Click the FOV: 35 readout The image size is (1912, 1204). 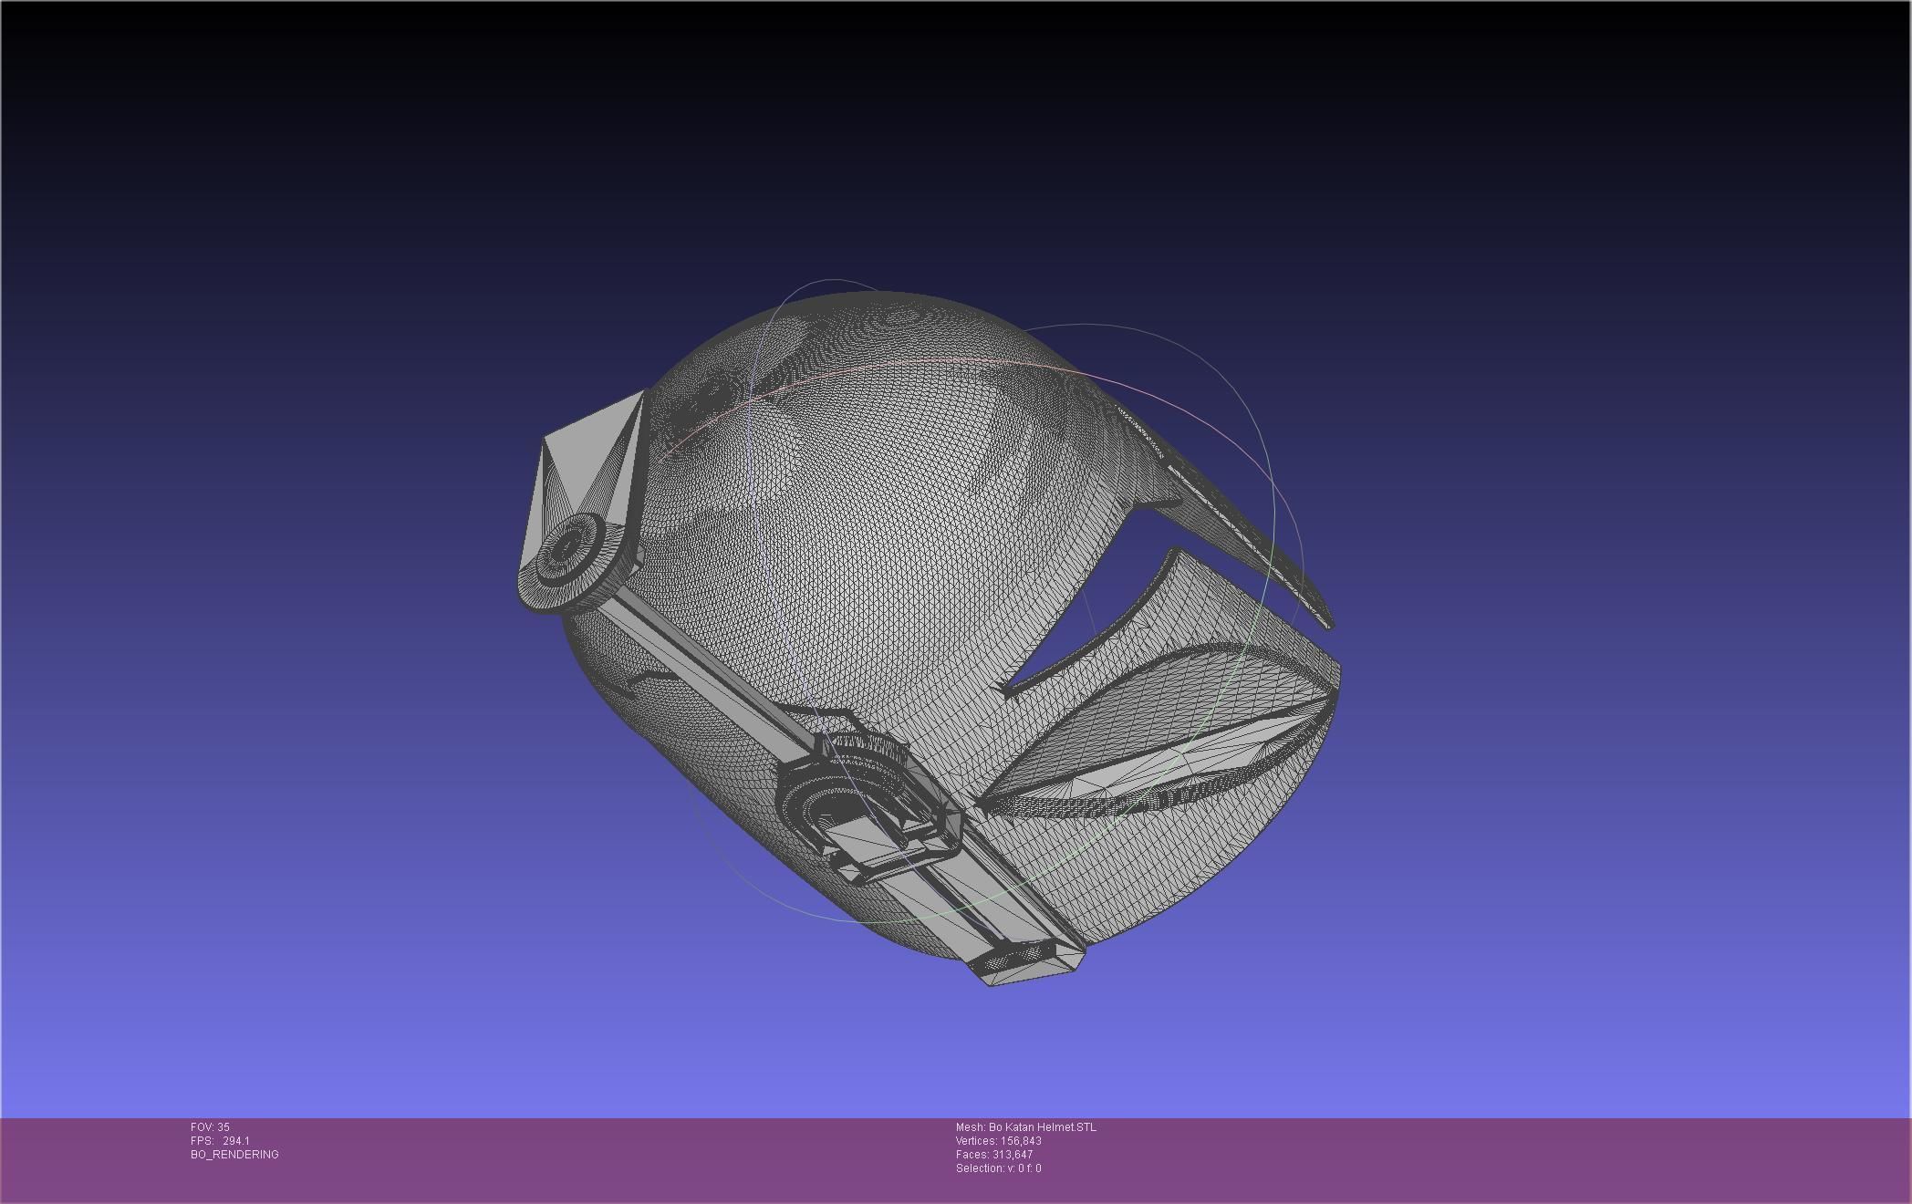(x=210, y=1127)
